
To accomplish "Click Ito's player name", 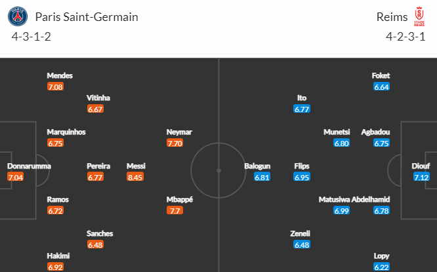I will (x=302, y=98).
